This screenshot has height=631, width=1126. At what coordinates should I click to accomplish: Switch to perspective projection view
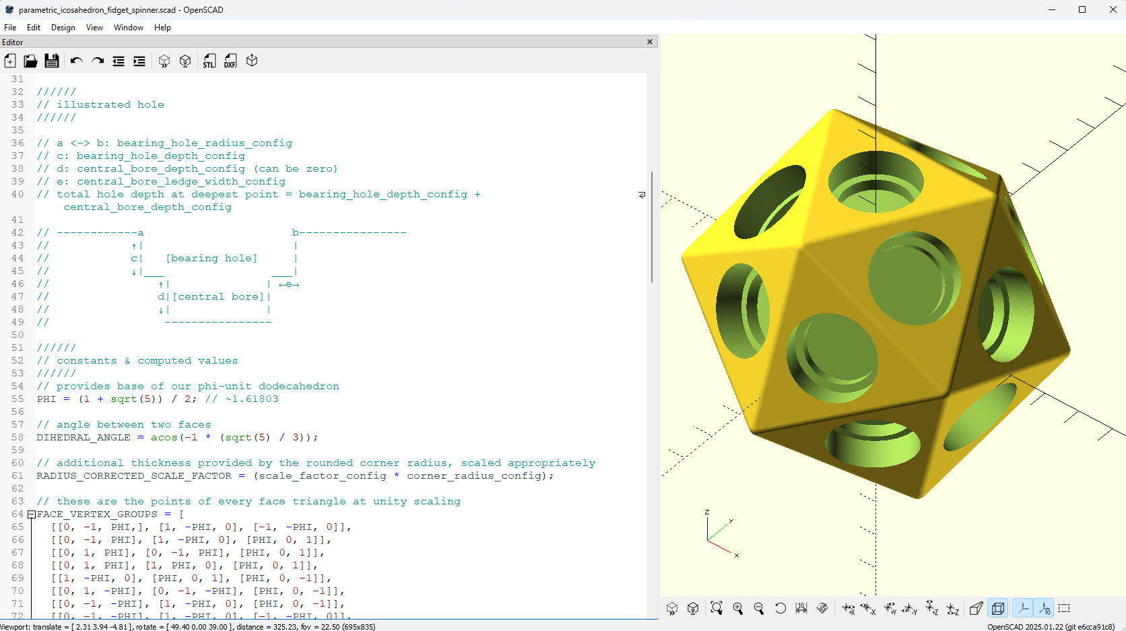click(976, 608)
